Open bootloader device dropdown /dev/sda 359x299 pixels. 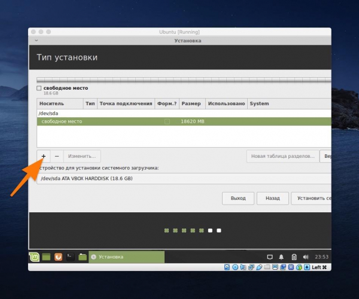pyautogui.click(x=184, y=178)
